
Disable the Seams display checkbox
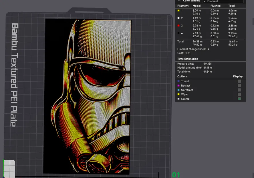239,99
